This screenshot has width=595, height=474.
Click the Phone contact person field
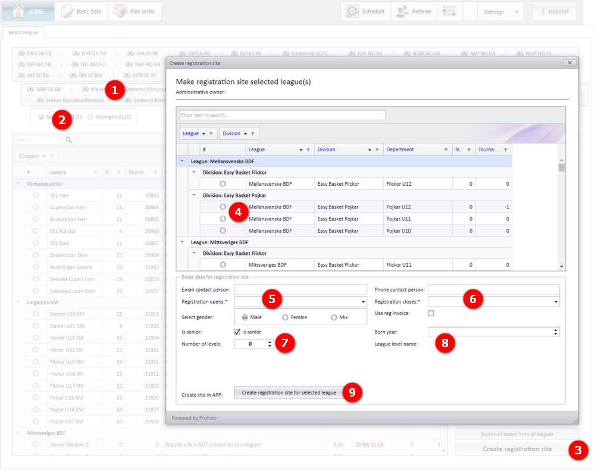pos(493,290)
